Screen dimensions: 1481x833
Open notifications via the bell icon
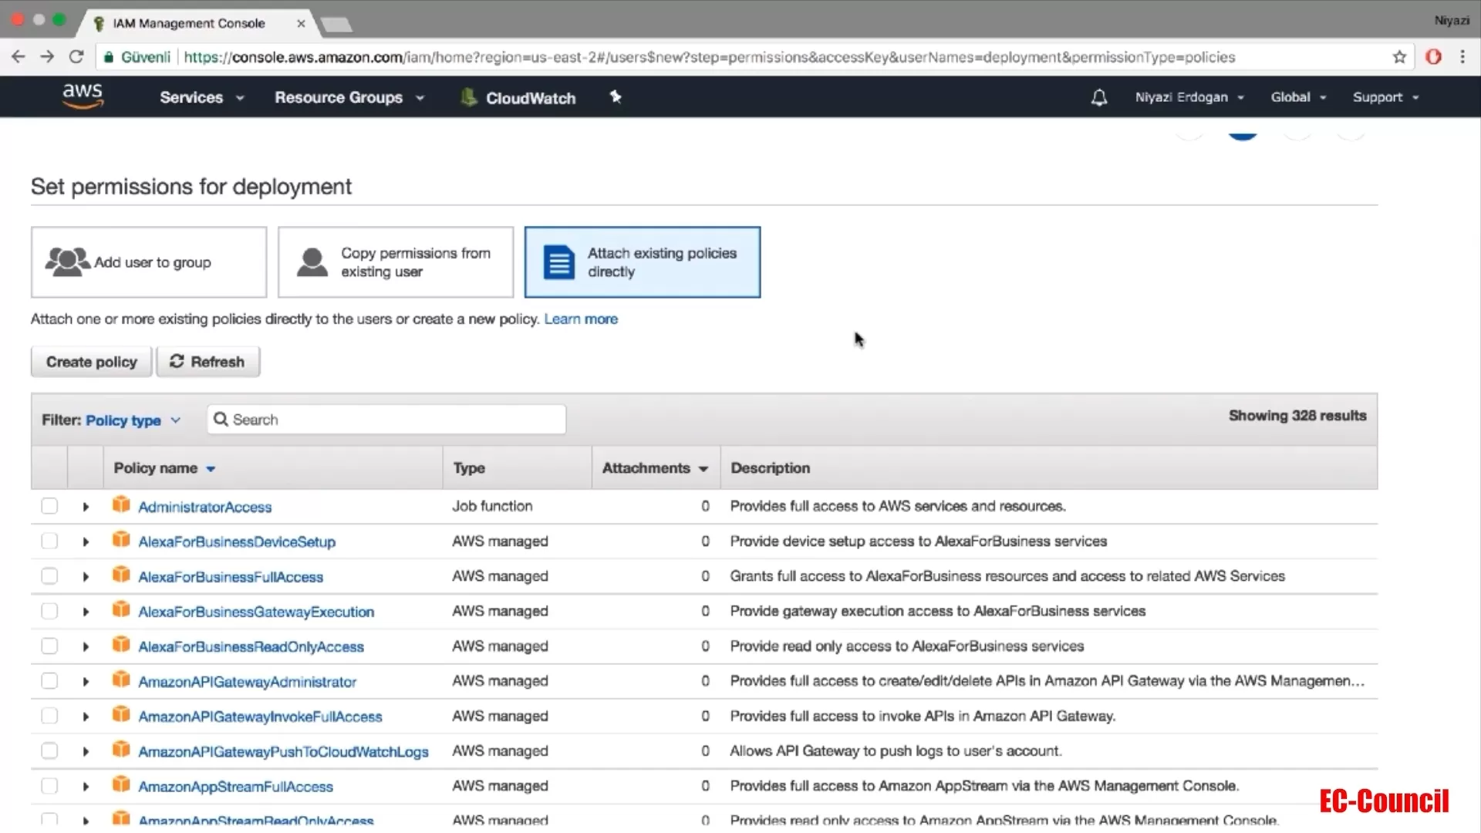1098,97
